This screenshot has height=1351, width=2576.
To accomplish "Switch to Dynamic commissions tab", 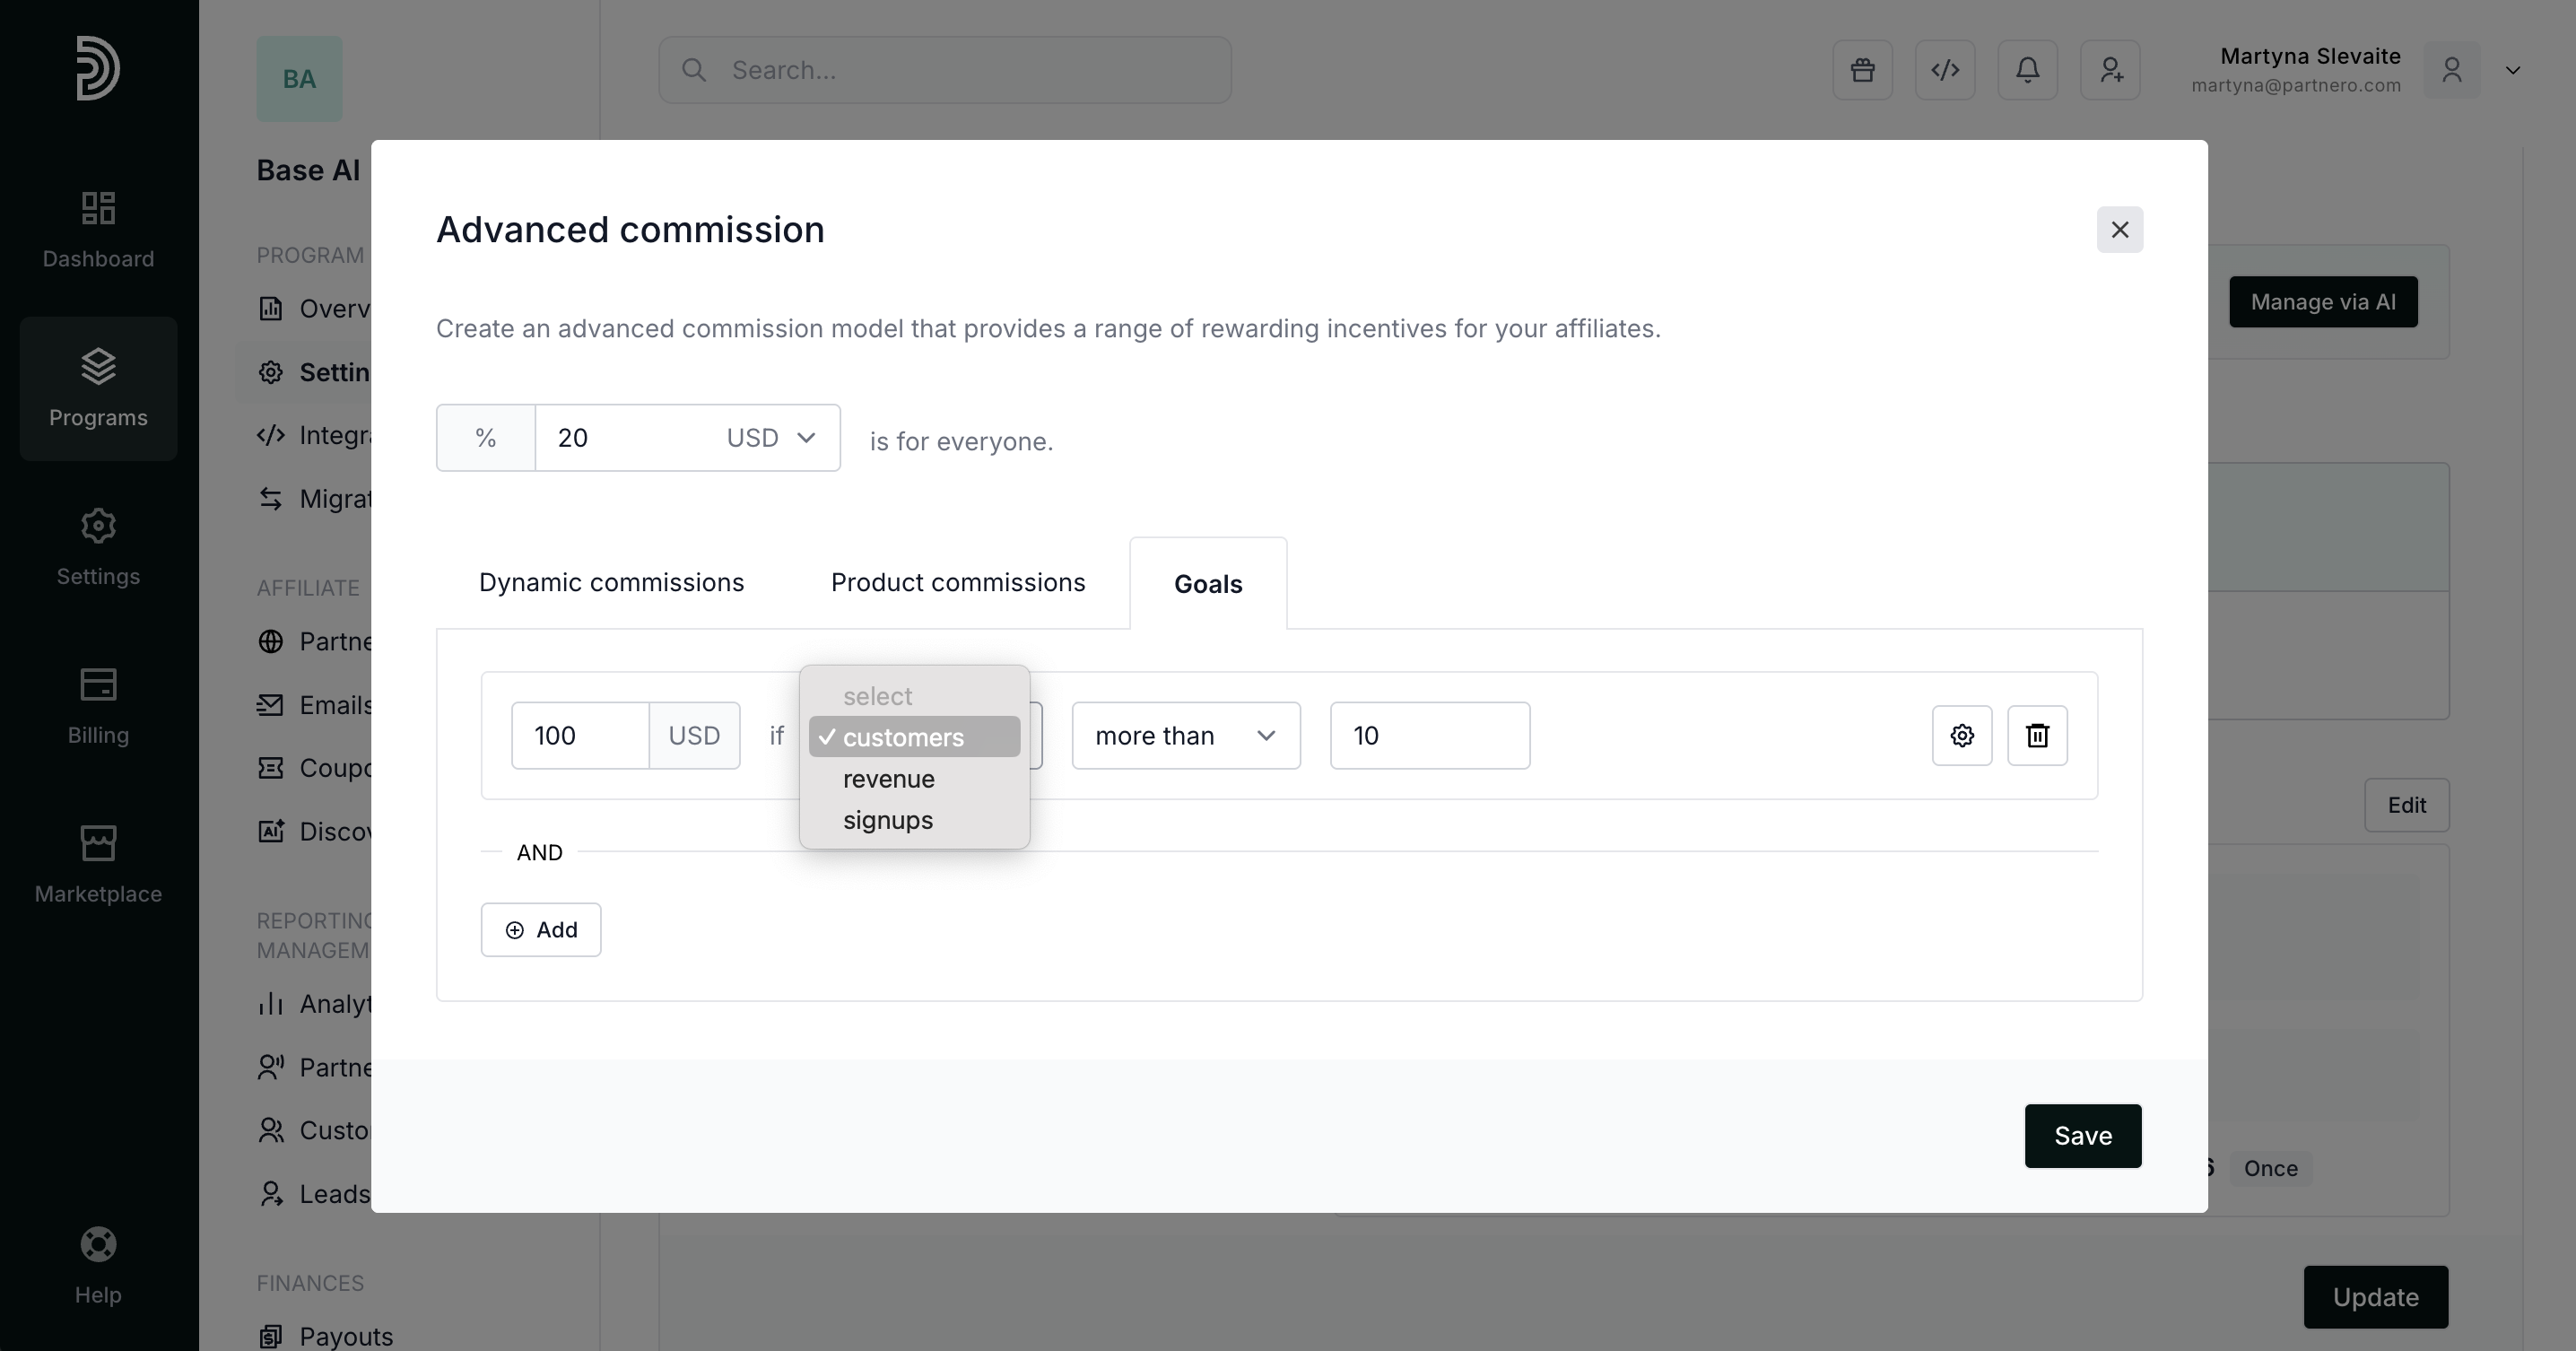I will tap(611, 583).
